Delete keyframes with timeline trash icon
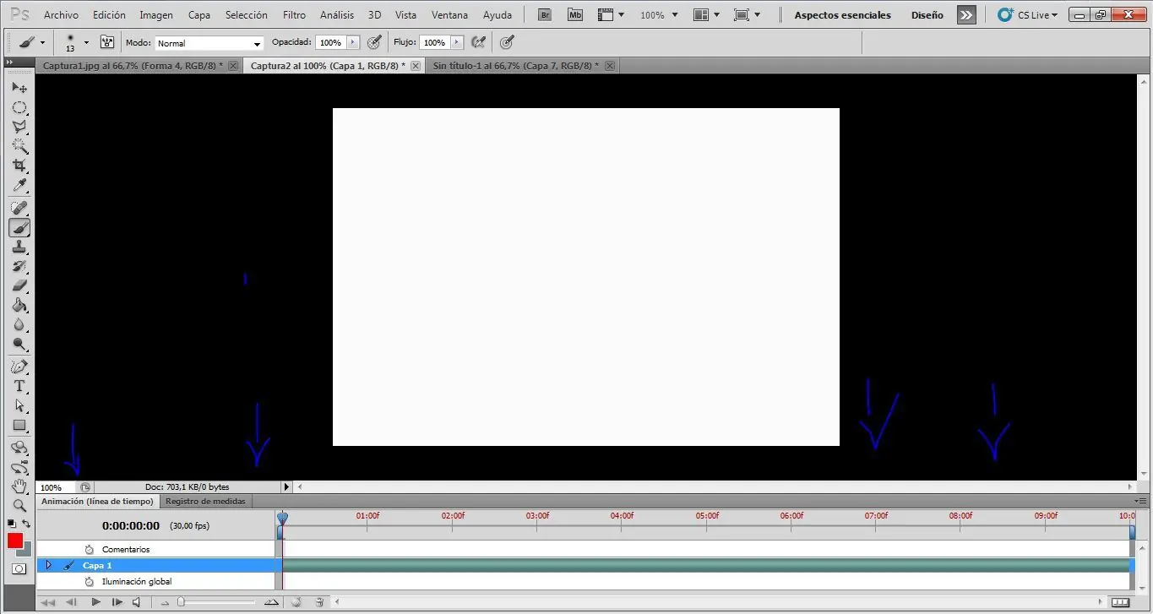 pos(319,602)
